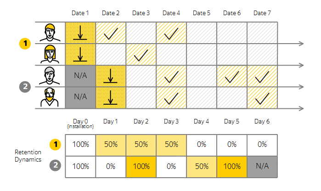Click the bearded bald user avatar
The height and width of the screenshot is (191, 321).
click(50, 97)
